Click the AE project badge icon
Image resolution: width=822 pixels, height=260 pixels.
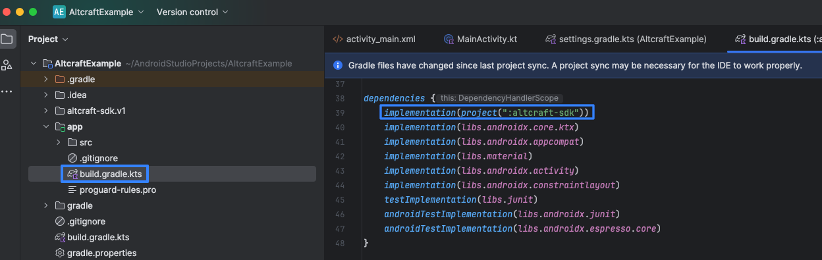[59, 12]
